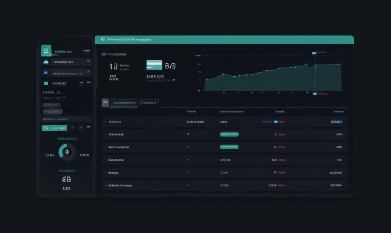391x233 pixels.
Task: Click the lower gray pill button in sidebar
Action: 53,112
